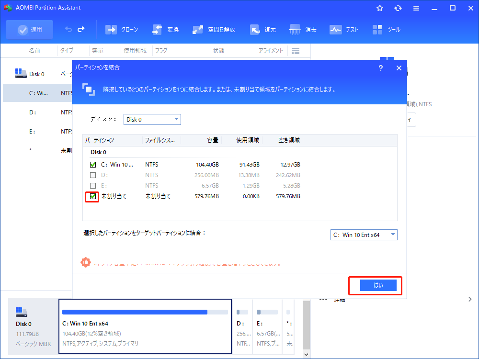Click the thumbs-up tip icon

(86, 262)
